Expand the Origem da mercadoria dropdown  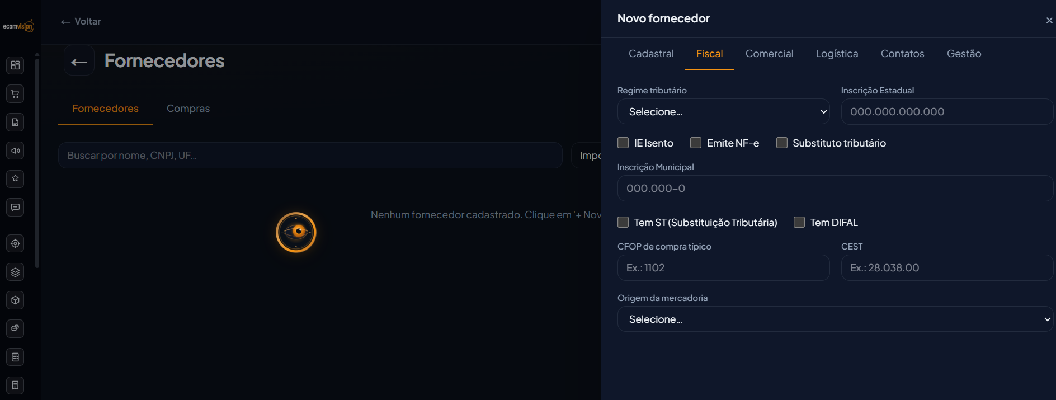click(835, 319)
